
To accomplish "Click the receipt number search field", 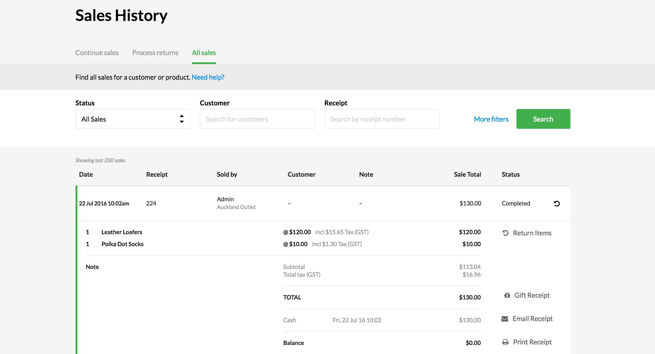I will point(382,119).
